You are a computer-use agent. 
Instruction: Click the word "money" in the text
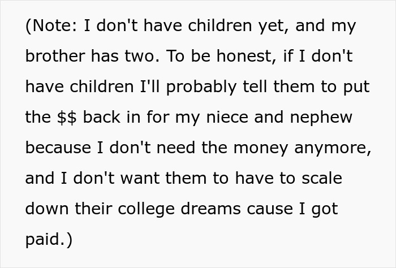click(261, 148)
